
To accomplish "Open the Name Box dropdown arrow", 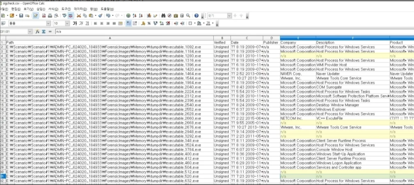I will point(30,31).
